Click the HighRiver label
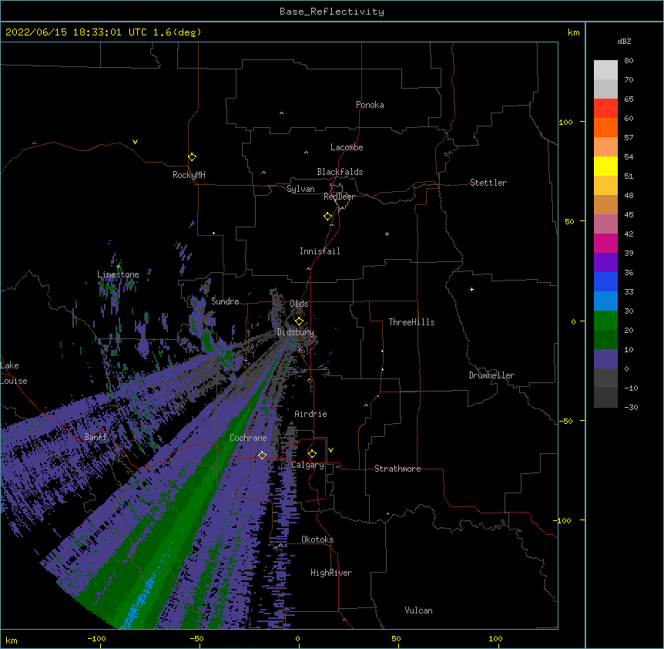The height and width of the screenshot is (649, 664). [x=331, y=573]
